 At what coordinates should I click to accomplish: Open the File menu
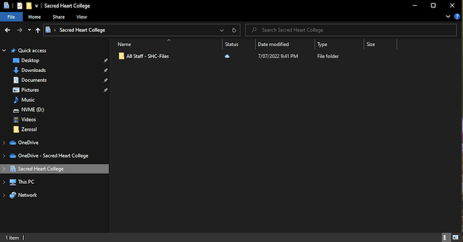click(11, 17)
